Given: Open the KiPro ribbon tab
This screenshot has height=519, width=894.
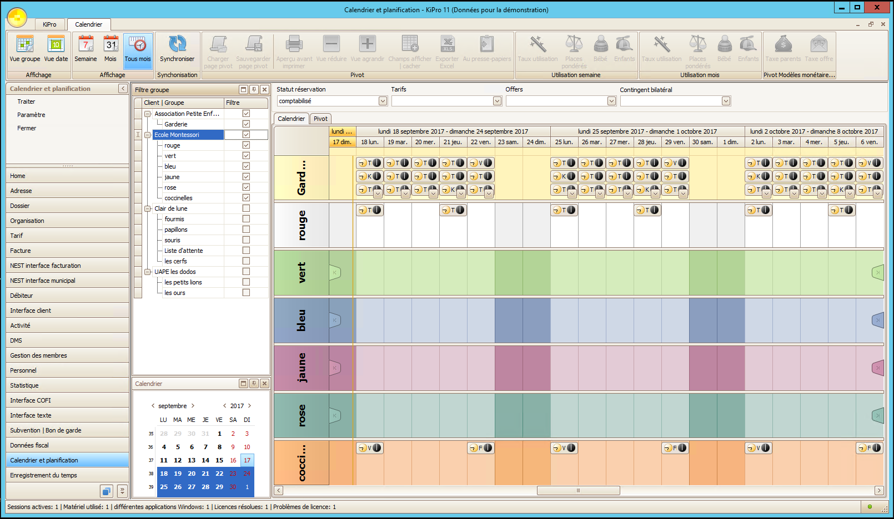Looking at the screenshot, I should pyautogui.click(x=49, y=24).
